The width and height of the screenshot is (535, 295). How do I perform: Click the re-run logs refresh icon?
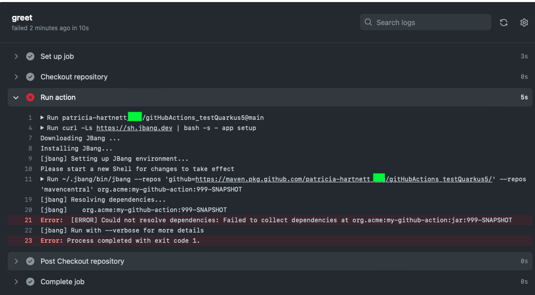point(503,22)
